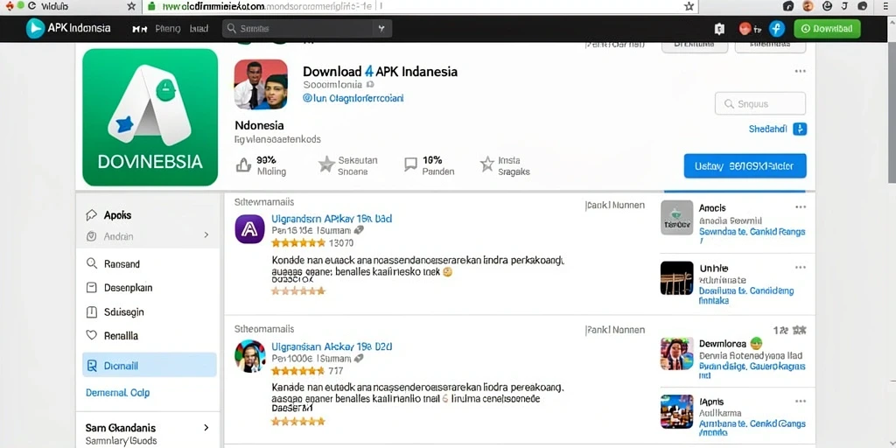The height and width of the screenshot is (448, 896).
Task: Click the thumbs-up 90% Mloling icon
Action: (x=243, y=165)
